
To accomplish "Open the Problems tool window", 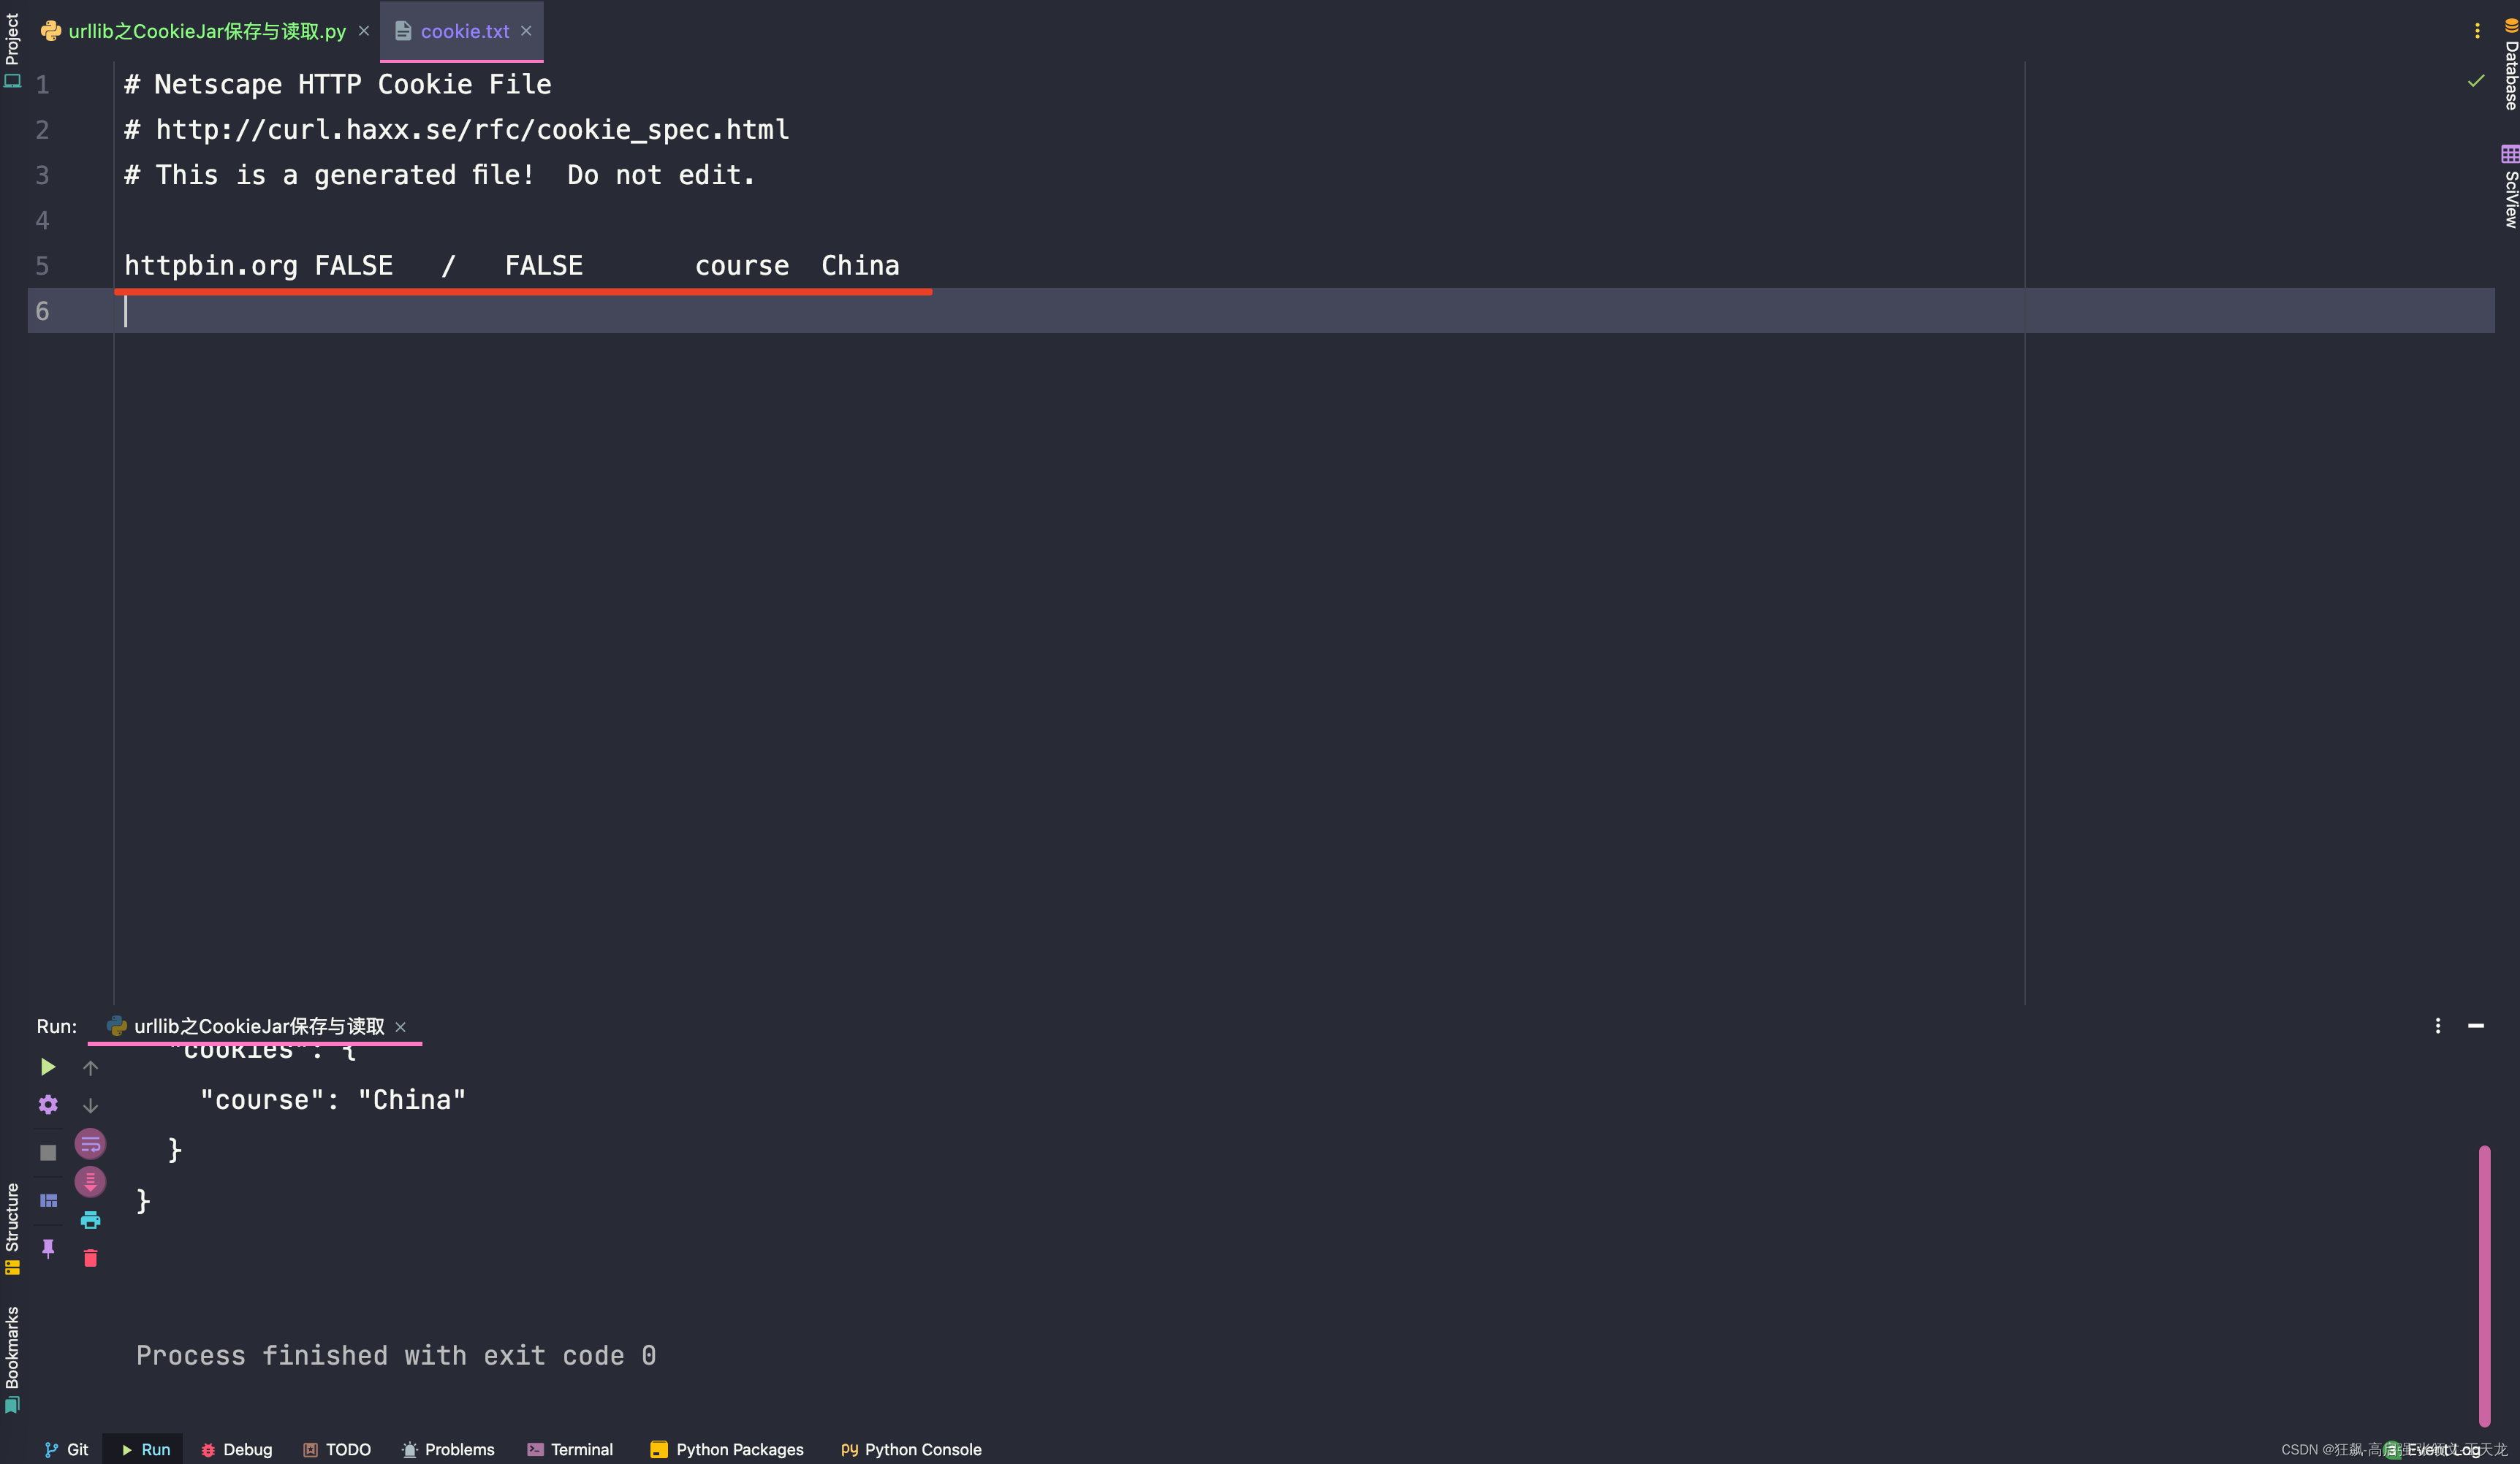I will [448, 1449].
